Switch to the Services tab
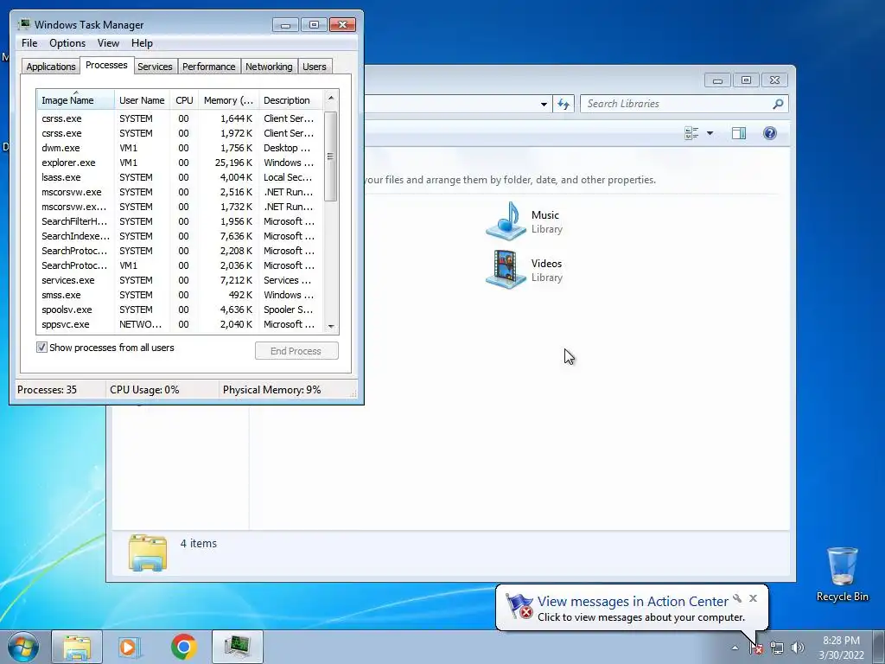The image size is (885, 664). pos(155,67)
